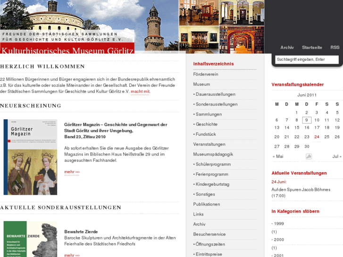Click the RSS feed icon under calendar

click(x=309, y=157)
